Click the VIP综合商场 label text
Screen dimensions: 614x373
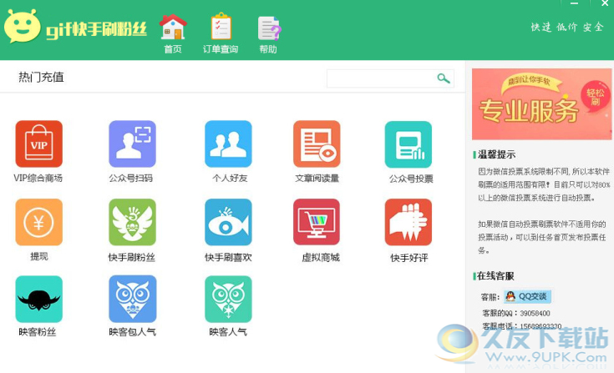38,179
